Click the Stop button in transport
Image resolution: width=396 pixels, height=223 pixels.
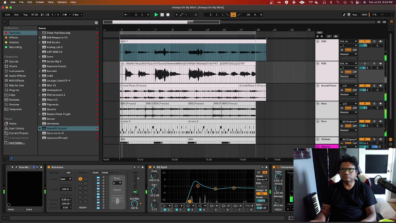point(162,15)
